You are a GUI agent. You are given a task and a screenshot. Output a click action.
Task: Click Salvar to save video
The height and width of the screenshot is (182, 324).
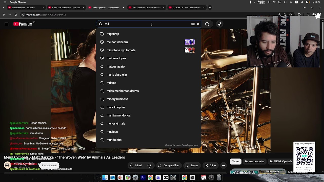coord(192,166)
